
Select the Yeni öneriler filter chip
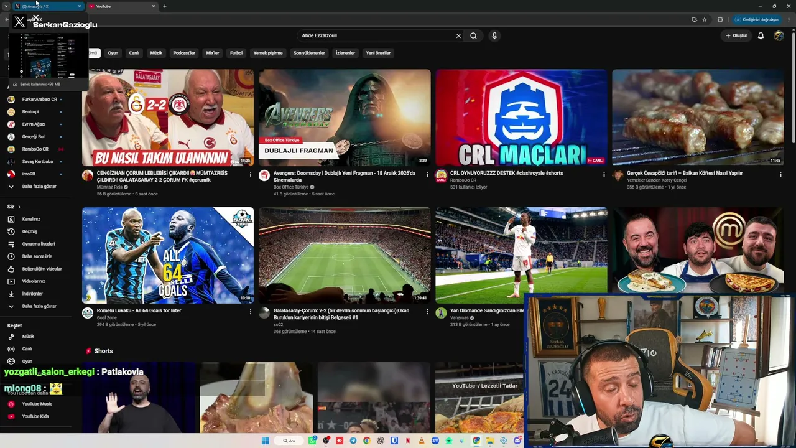(378, 53)
